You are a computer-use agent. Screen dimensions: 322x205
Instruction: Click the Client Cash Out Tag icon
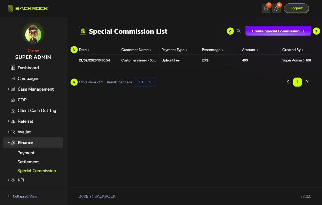click(13, 111)
